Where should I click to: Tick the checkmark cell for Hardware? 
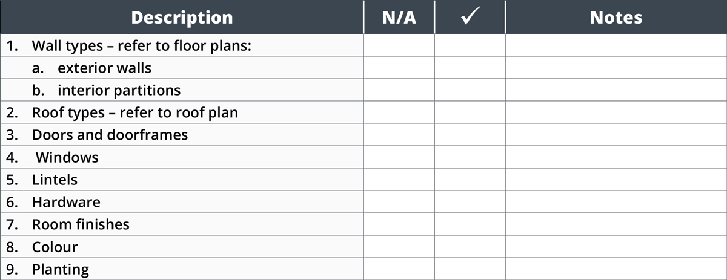pos(470,202)
